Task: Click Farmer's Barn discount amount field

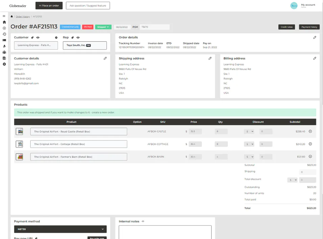Action: click(x=266, y=157)
